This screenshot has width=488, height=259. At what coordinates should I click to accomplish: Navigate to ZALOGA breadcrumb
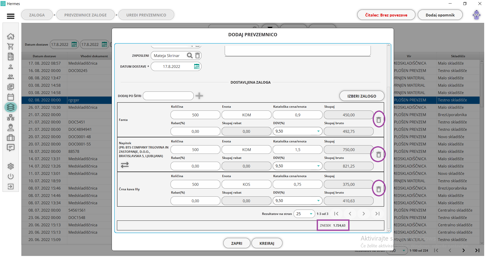click(37, 15)
